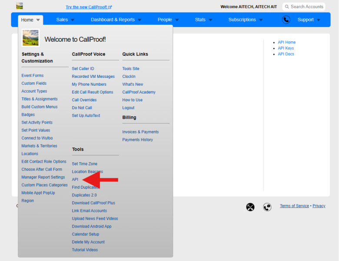The width and height of the screenshot is (339, 261).
Task: Choose My Phone Numbers
Action: pos(89,84)
